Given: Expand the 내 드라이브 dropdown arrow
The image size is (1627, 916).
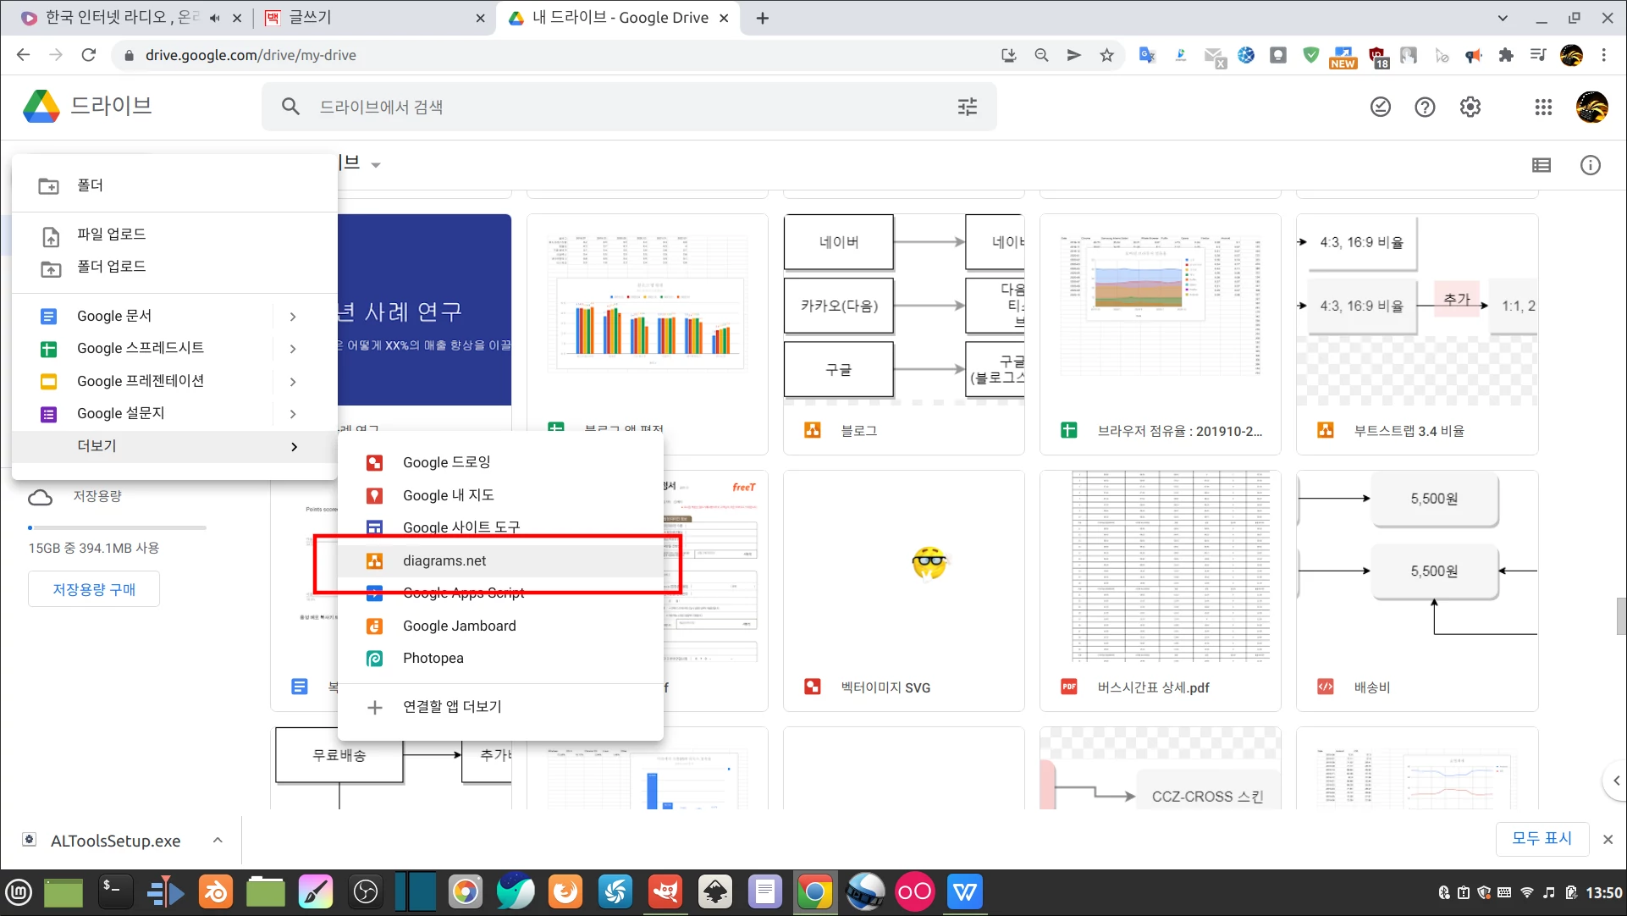Looking at the screenshot, I should click(376, 164).
